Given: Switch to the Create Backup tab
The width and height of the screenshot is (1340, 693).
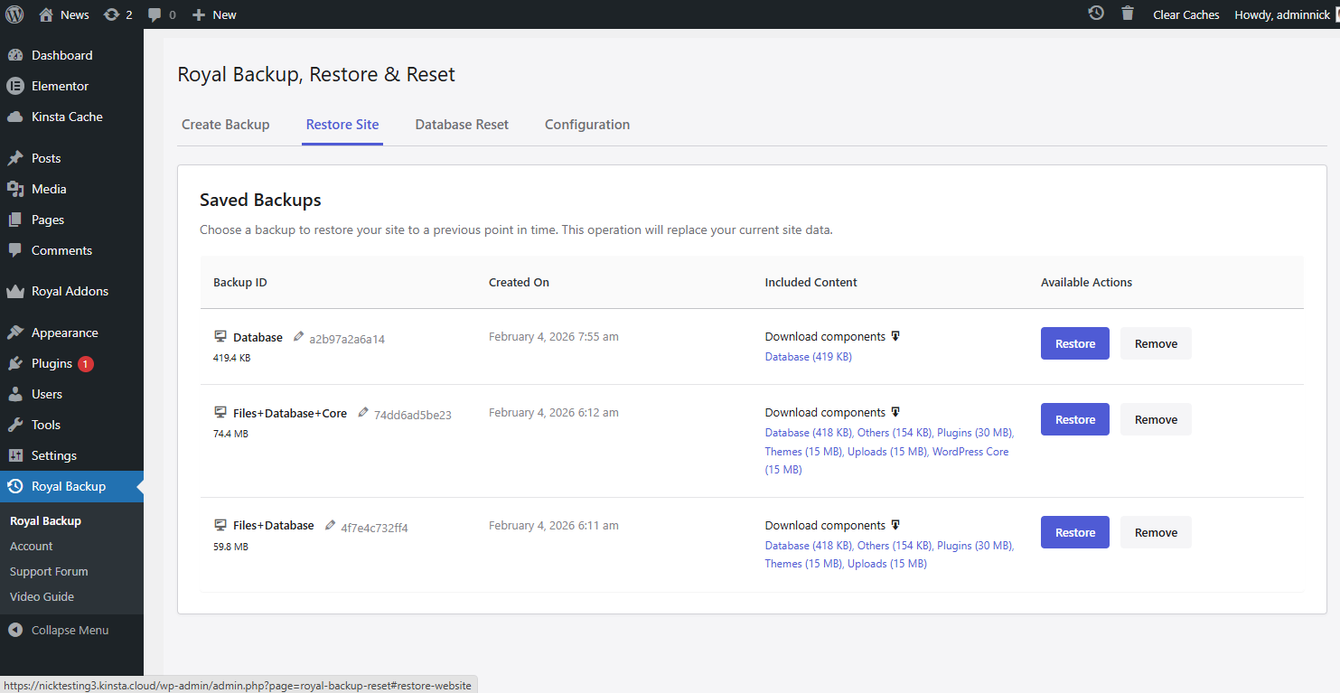Looking at the screenshot, I should pos(226,125).
